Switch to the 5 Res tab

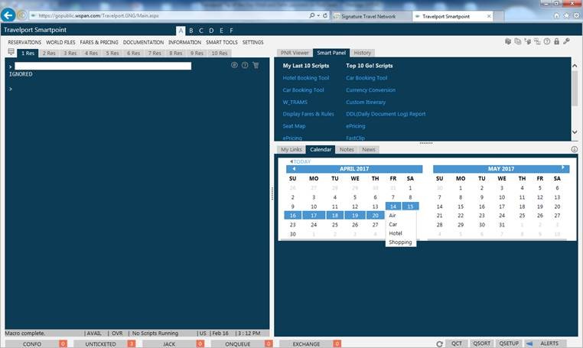112,54
